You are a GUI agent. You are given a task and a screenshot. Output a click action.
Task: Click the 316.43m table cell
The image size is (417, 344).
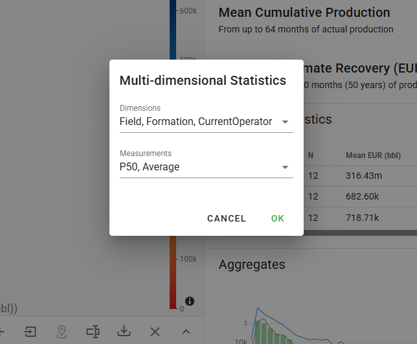point(364,176)
